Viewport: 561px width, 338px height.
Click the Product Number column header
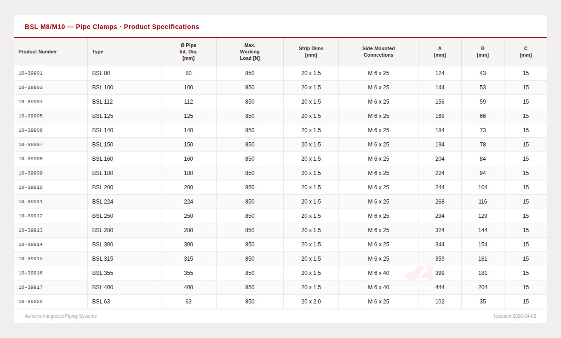point(38,52)
